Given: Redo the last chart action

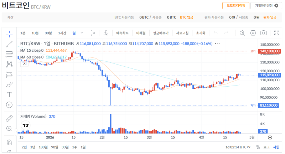Looking at the screenshot, I should (x=226, y=33).
